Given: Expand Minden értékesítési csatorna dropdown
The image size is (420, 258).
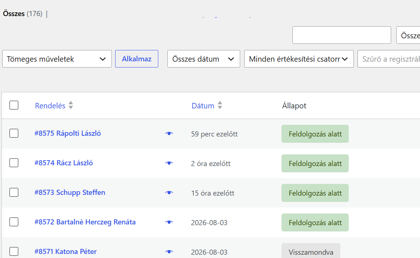Looking at the screenshot, I should (x=299, y=59).
